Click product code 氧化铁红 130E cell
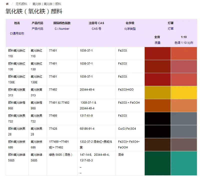The width and height of the screenshot is (200, 181). 37,79
